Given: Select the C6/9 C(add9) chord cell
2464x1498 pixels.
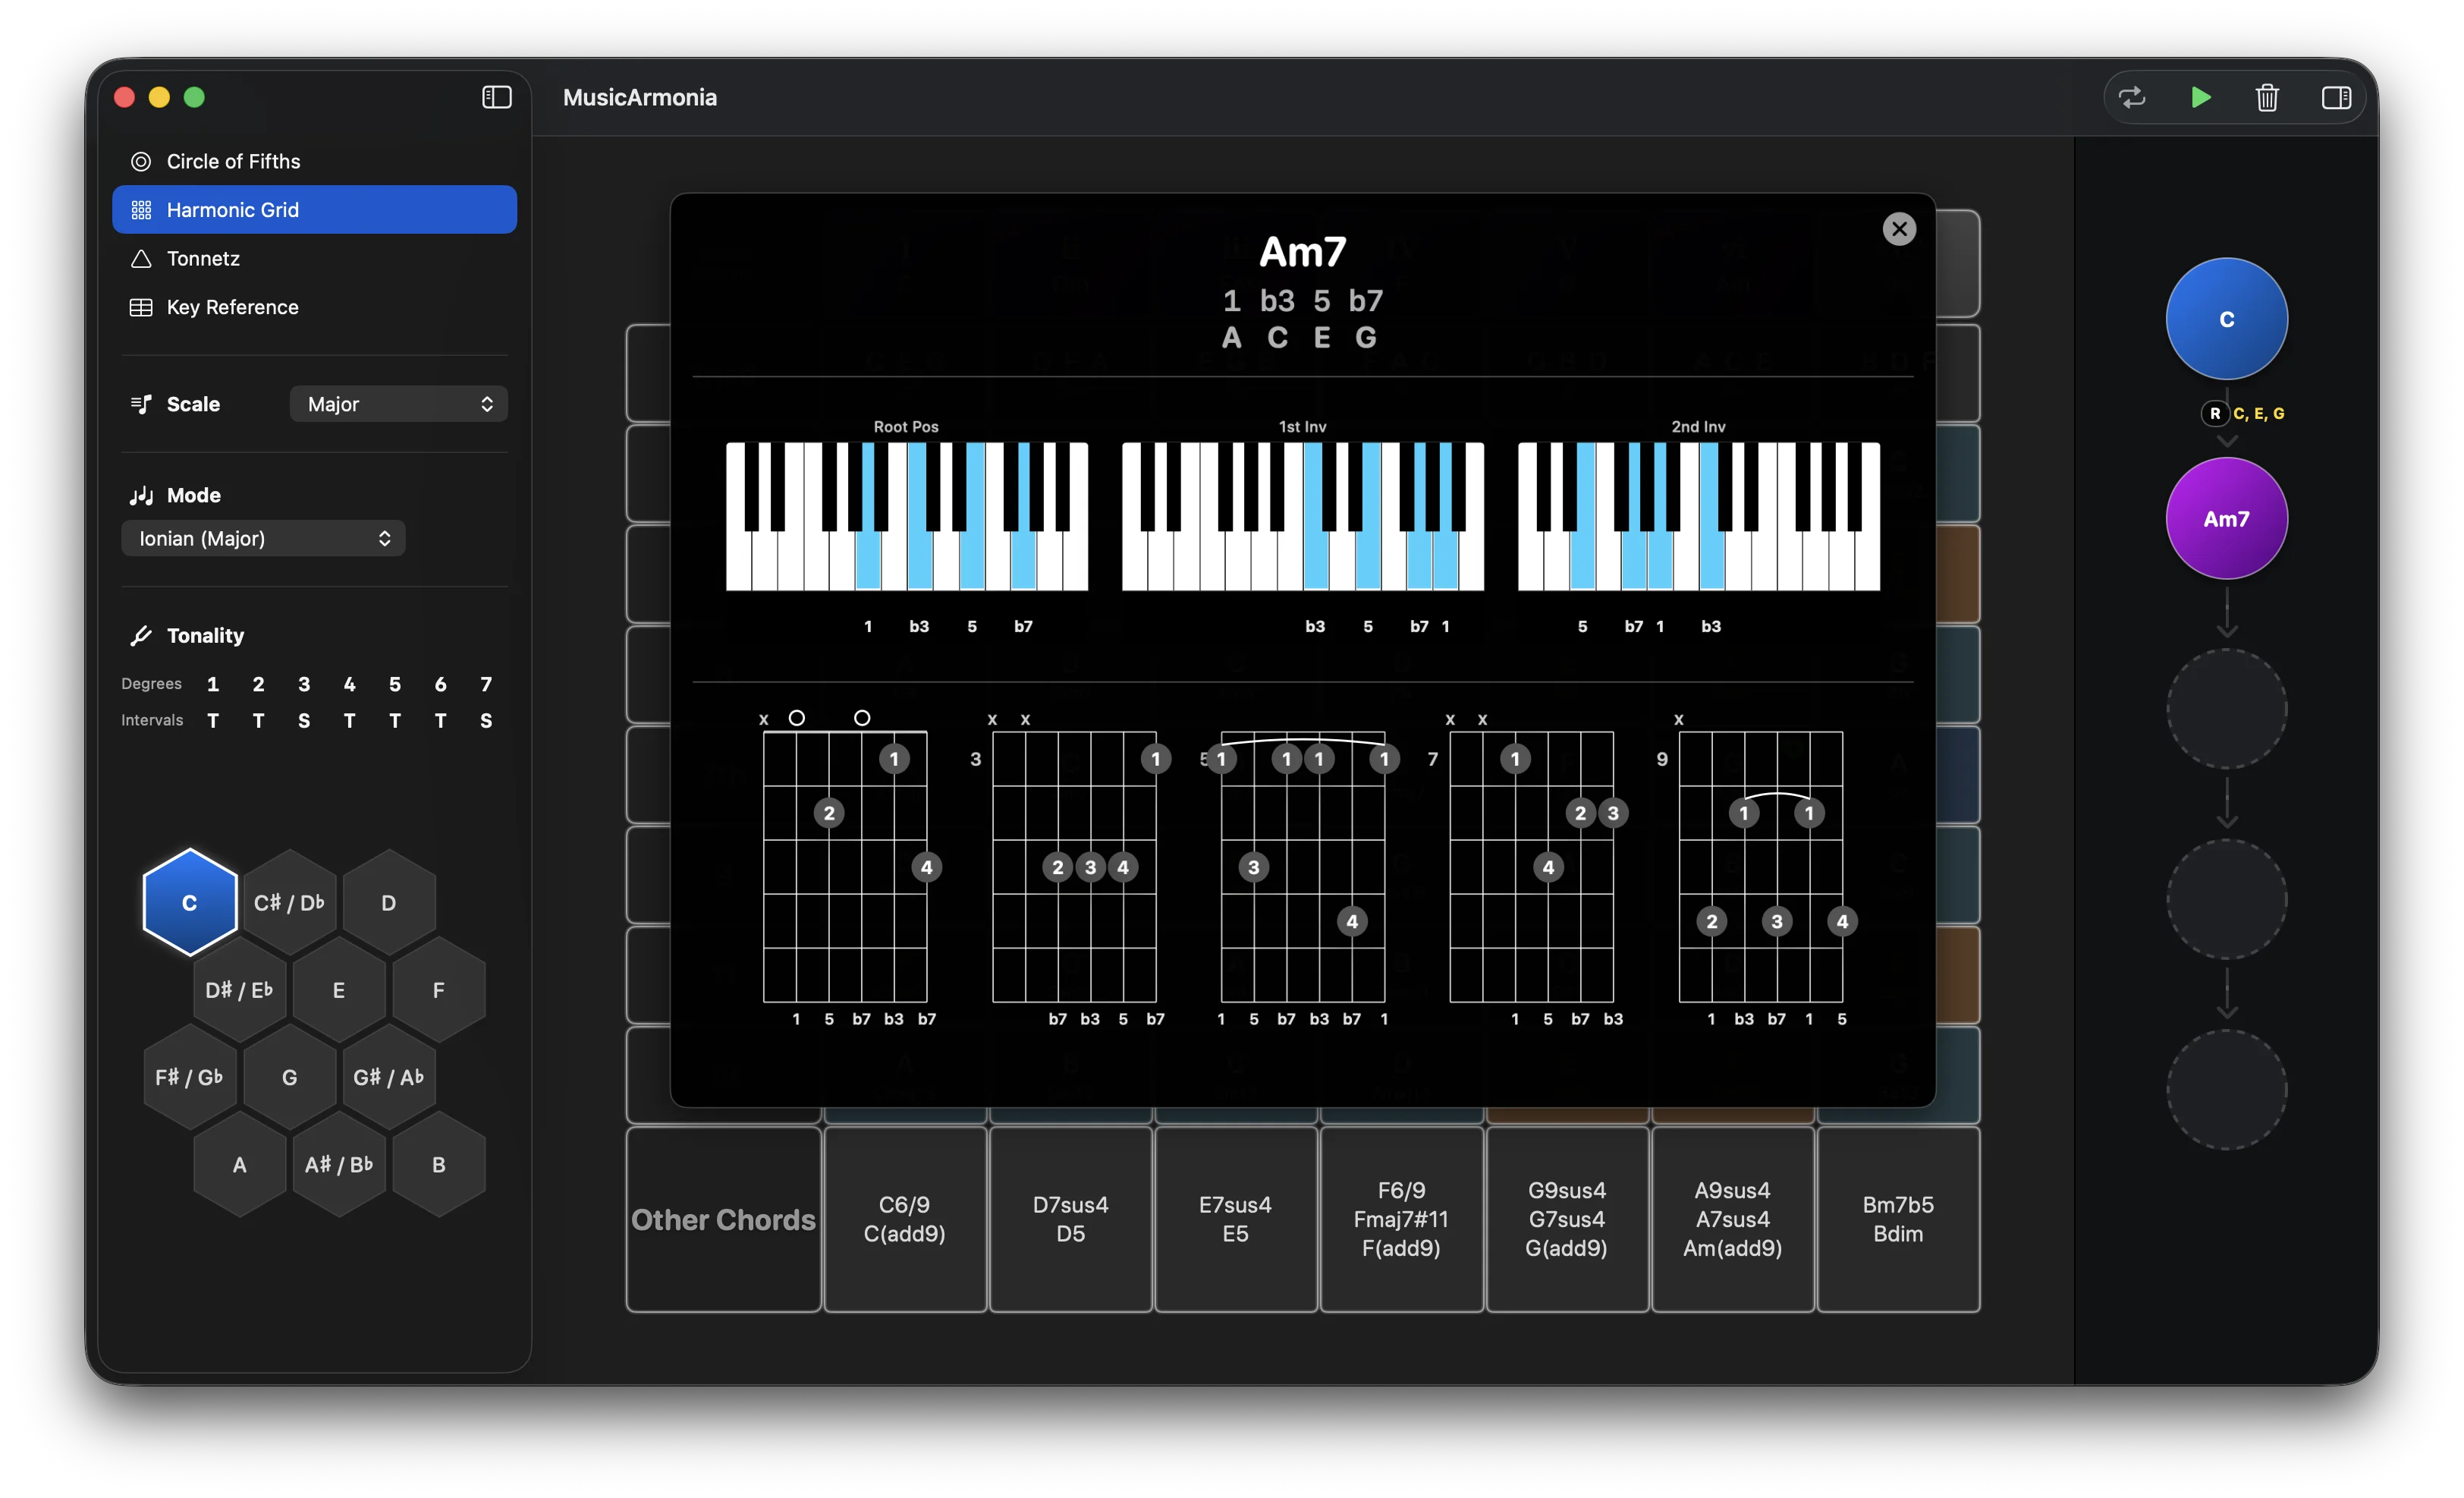Looking at the screenshot, I should (904, 1219).
